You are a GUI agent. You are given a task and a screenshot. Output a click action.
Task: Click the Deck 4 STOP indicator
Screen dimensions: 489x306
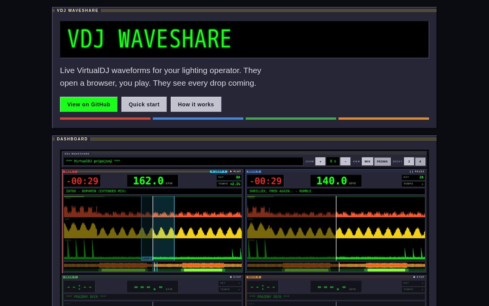(419, 277)
